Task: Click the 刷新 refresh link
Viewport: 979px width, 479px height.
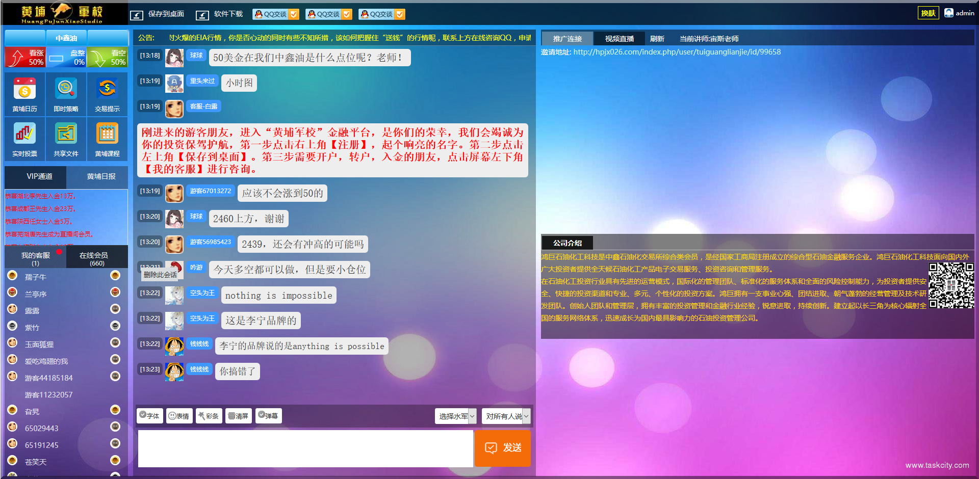Action: pos(657,38)
